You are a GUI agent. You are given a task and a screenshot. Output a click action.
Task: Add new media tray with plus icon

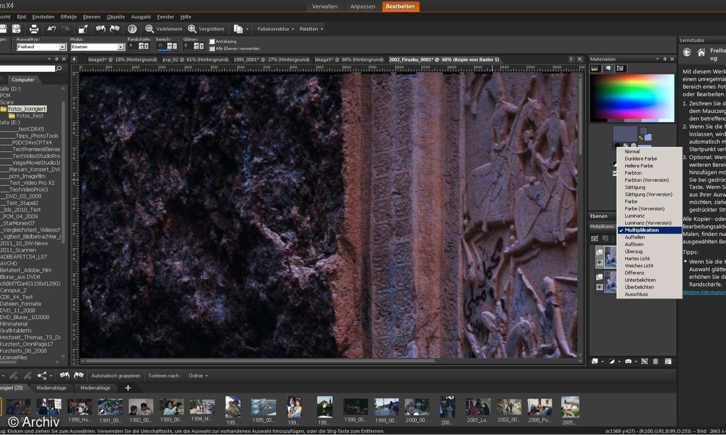point(128,388)
